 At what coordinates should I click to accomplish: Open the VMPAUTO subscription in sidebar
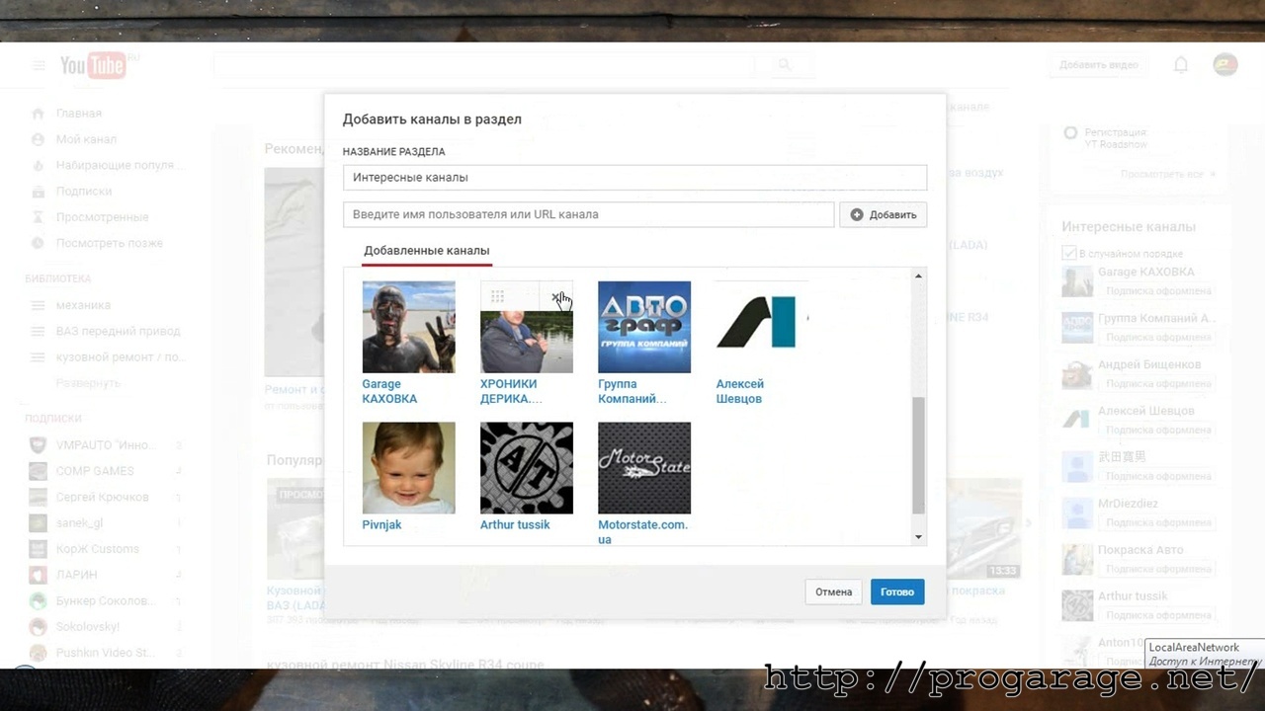105,444
